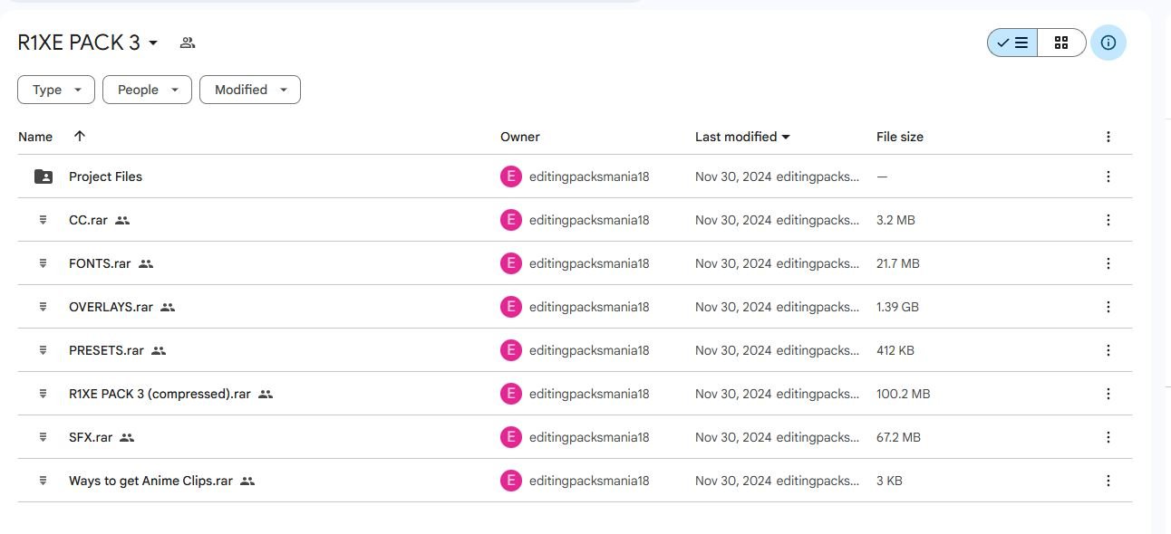This screenshot has height=534, width=1171.
Task: Click the 1.39 GB file size value
Action: (897, 307)
